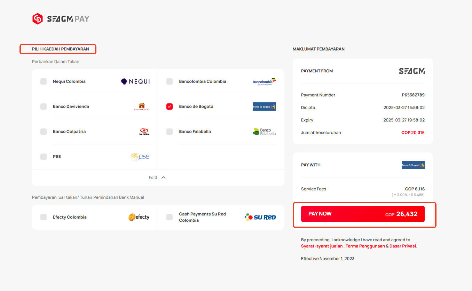This screenshot has height=291, width=472.
Task: Click the MAKLUMAT PEMBAYARAN heading
Action: (318, 49)
